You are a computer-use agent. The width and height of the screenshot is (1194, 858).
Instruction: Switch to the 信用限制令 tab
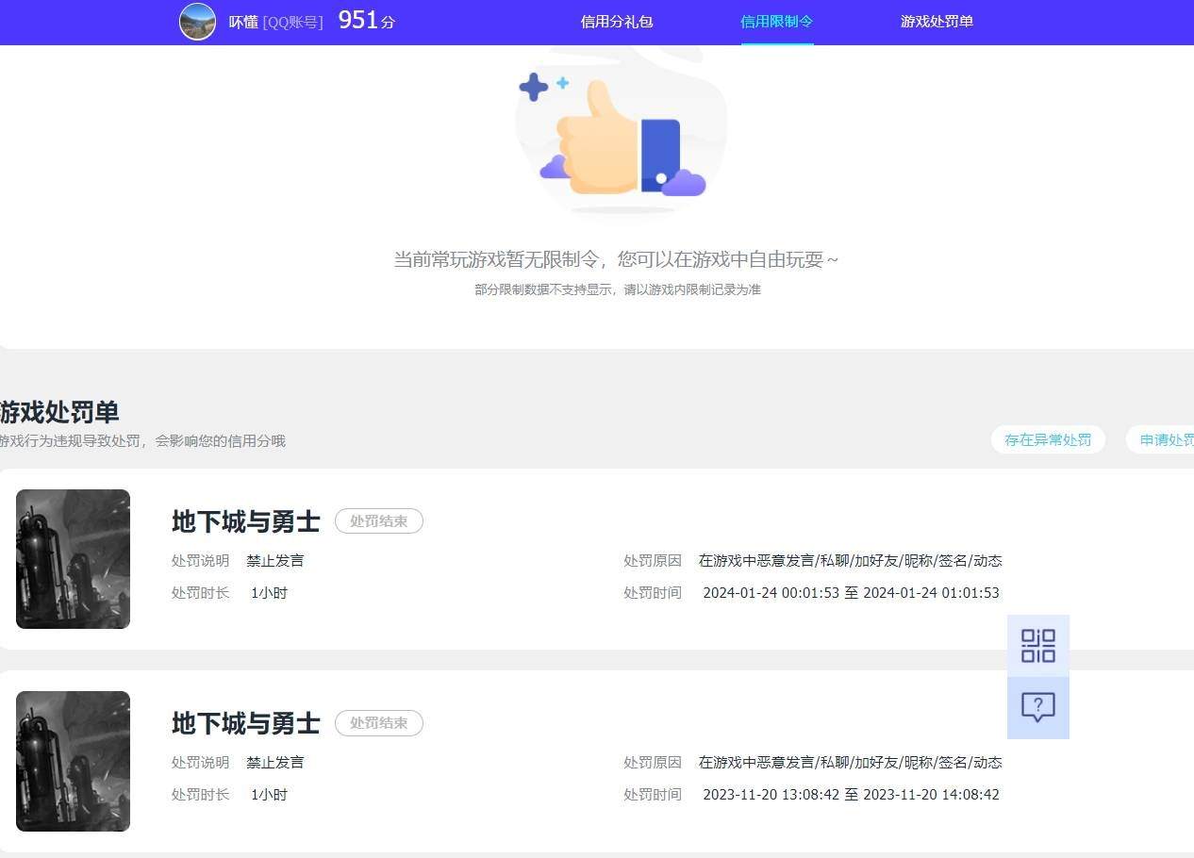click(x=777, y=22)
